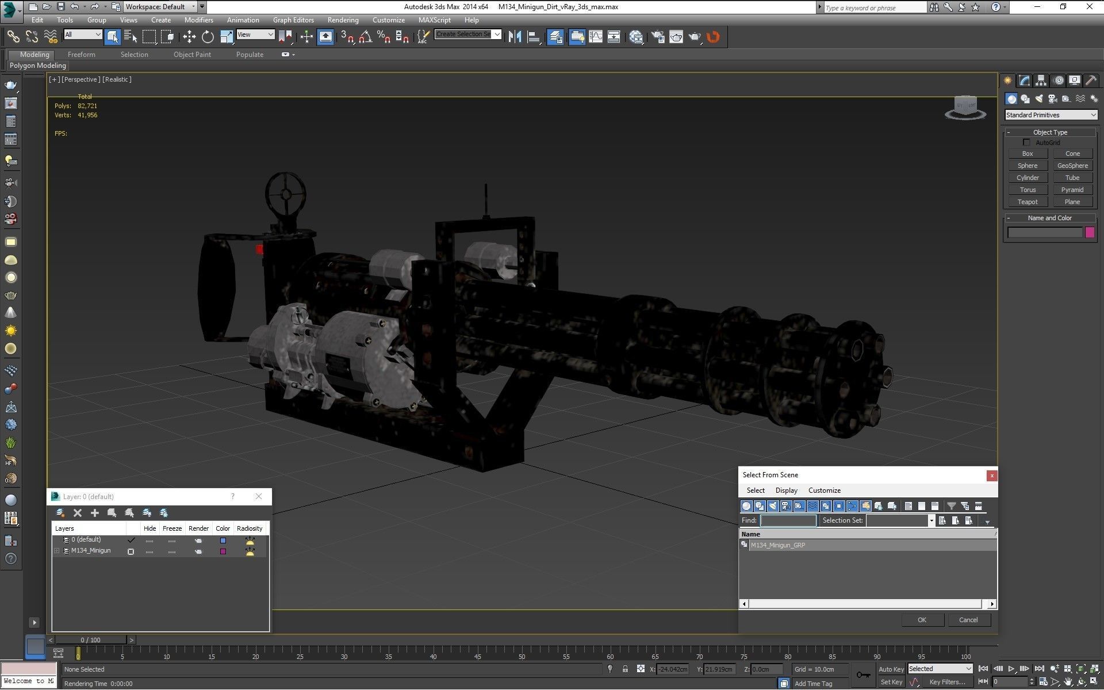
Task: Toggle Freeze for M134_Minigun layer
Action: [172, 552]
